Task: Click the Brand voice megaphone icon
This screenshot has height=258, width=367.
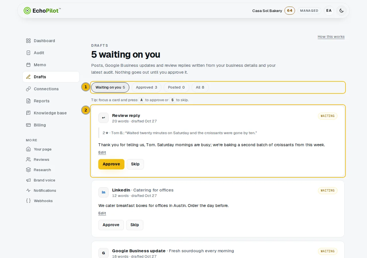Action: point(28,180)
